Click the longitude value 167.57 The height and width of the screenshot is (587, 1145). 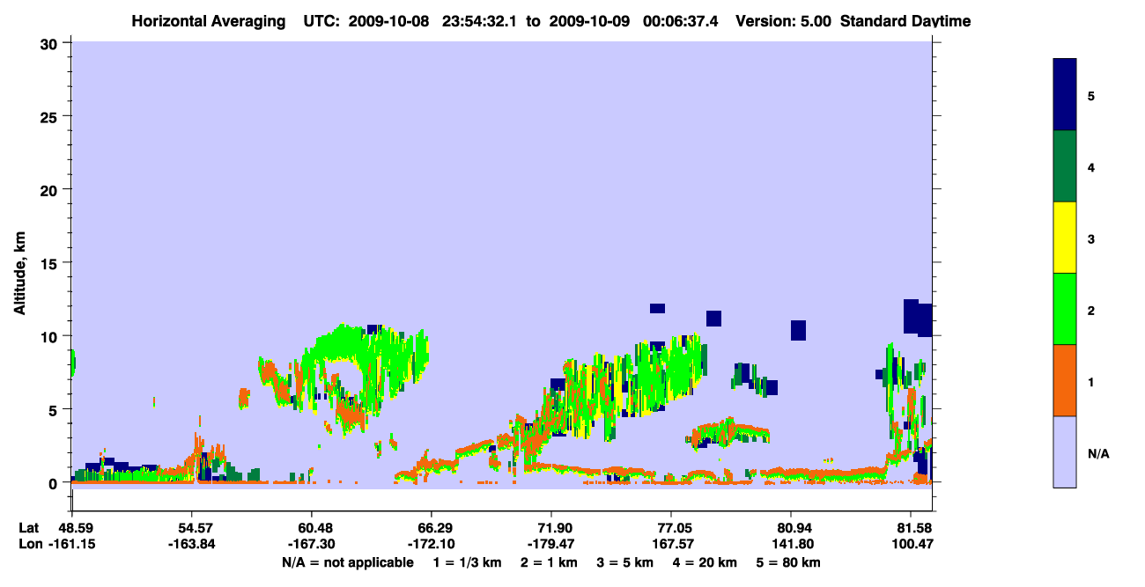pyautogui.click(x=672, y=545)
